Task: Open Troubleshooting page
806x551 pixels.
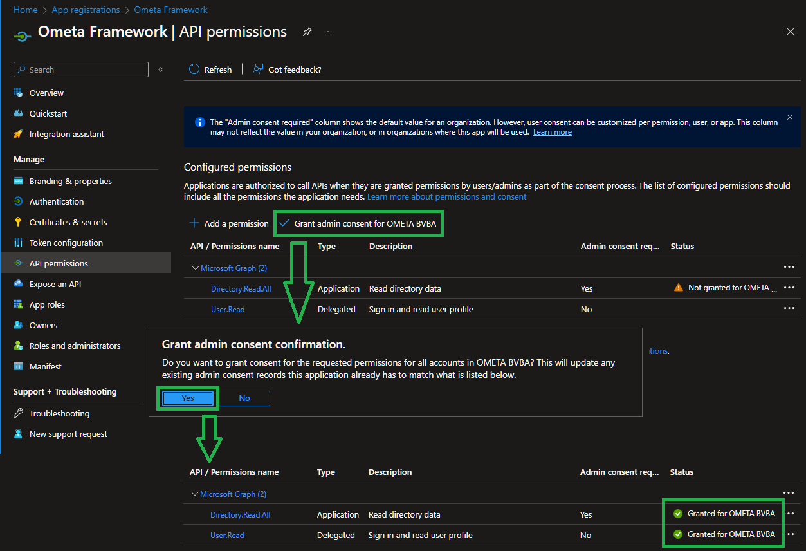Action: (59, 413)
